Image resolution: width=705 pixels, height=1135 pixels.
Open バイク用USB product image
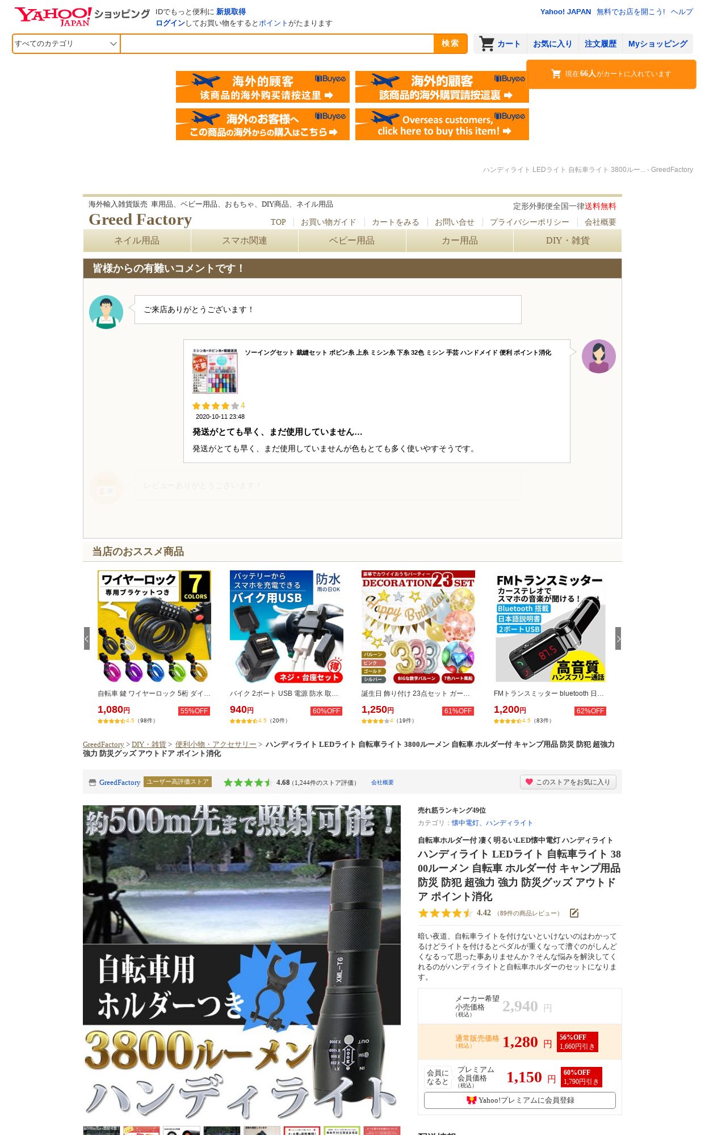tap(287, 627)
